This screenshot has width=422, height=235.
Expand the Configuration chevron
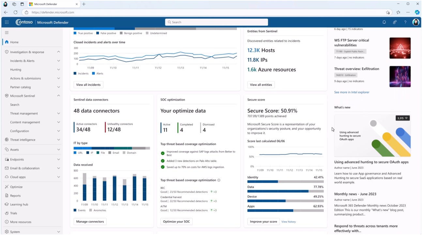tap(59, 131)
